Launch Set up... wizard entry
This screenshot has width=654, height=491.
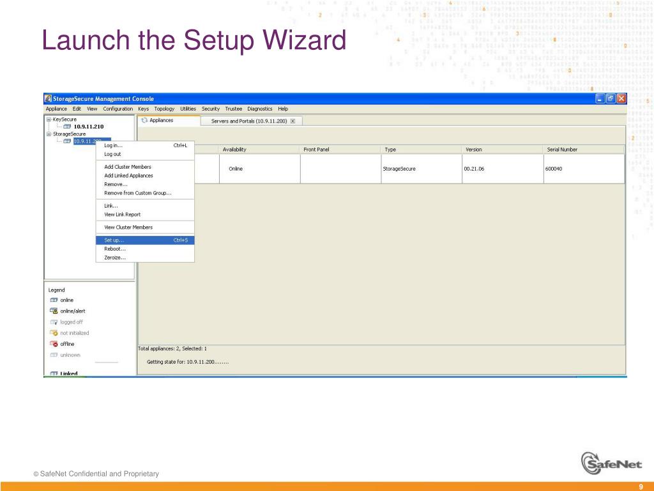pyautogui.click(x=145, y=240)
